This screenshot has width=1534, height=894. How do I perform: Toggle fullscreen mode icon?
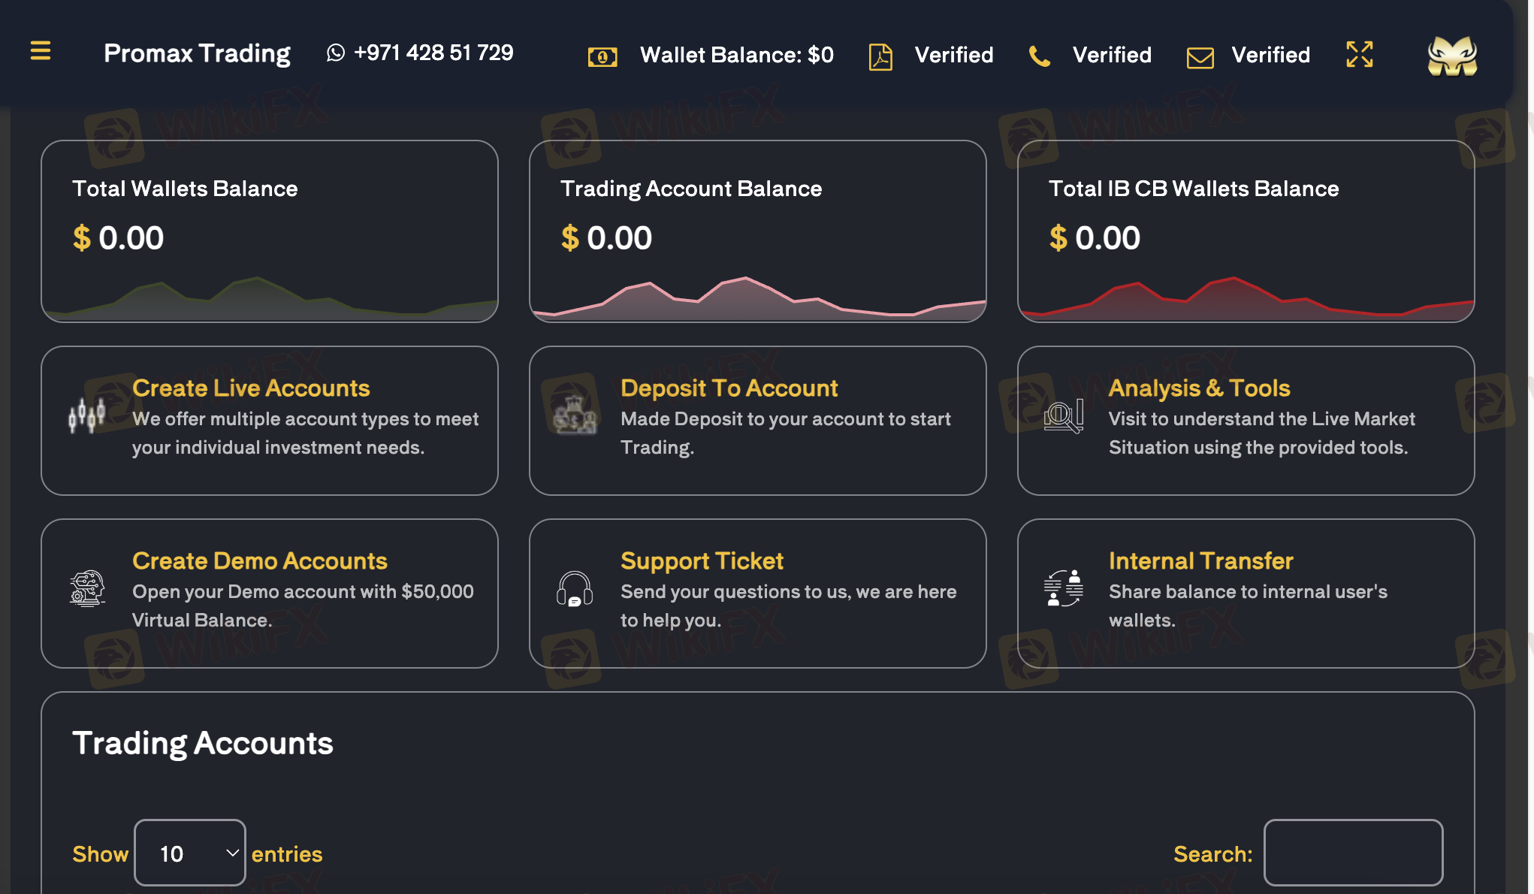click(x=1360, y=54)
